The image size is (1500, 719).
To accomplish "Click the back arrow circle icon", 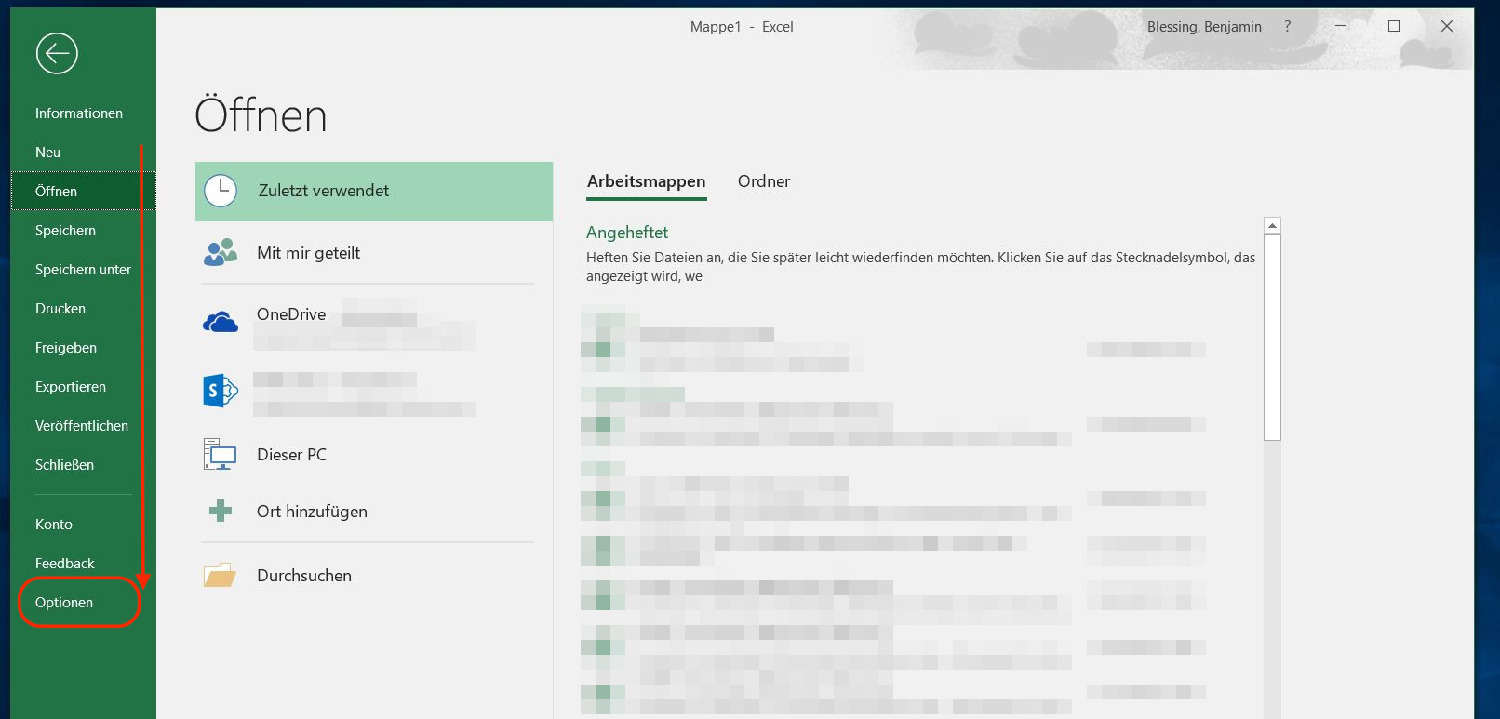I will point(57,53).
